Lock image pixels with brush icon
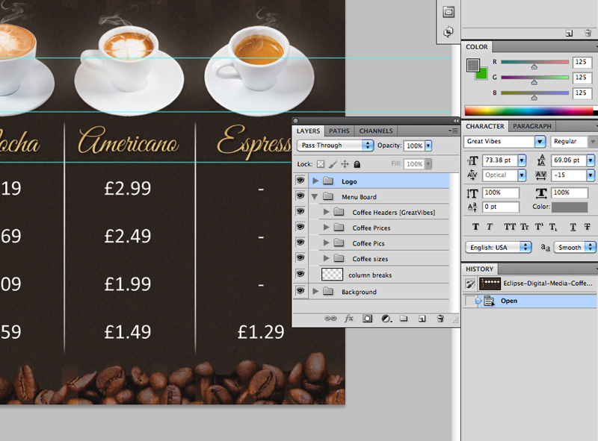This screenshot has width=598, height=441. [x=333, y=164]
